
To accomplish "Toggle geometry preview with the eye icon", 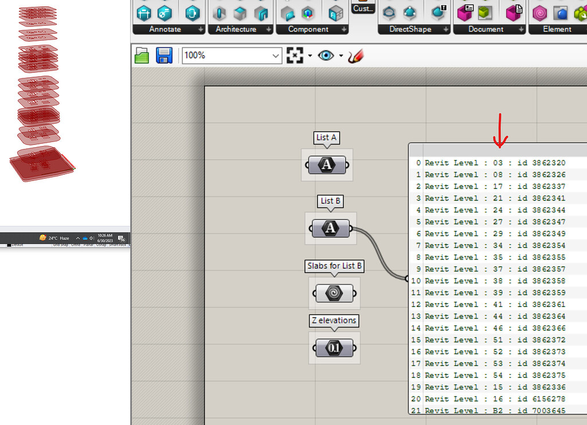I will (325, 56).
